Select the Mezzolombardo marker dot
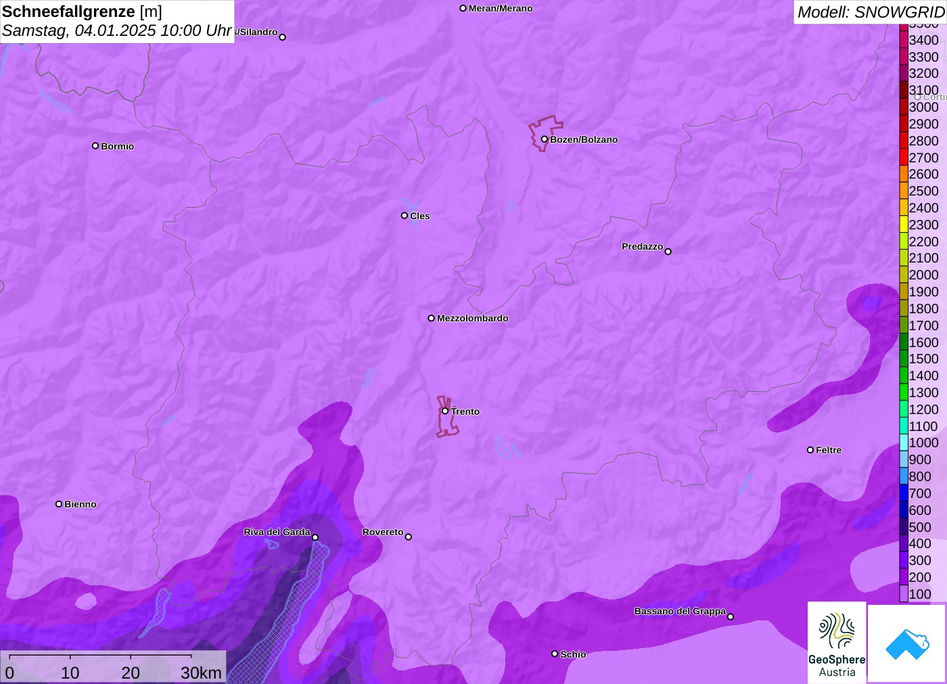 432,318
